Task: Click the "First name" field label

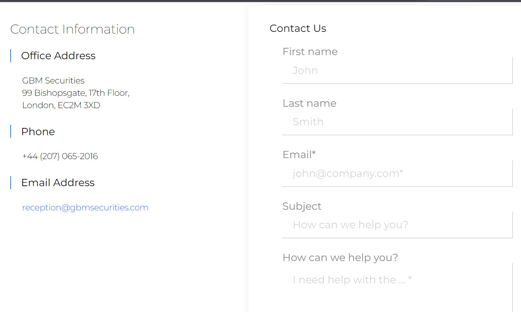Action: point(310,52)
